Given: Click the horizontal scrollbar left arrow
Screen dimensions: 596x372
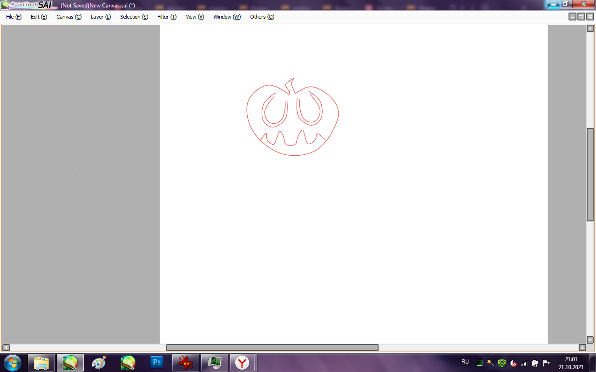Looking at the screenshot, I should tap(6, 347).
